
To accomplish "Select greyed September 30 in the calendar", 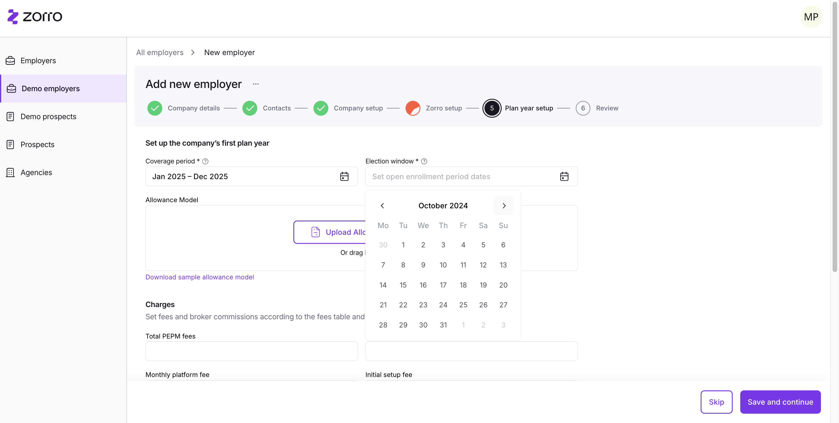I will [x=383, y=245].
